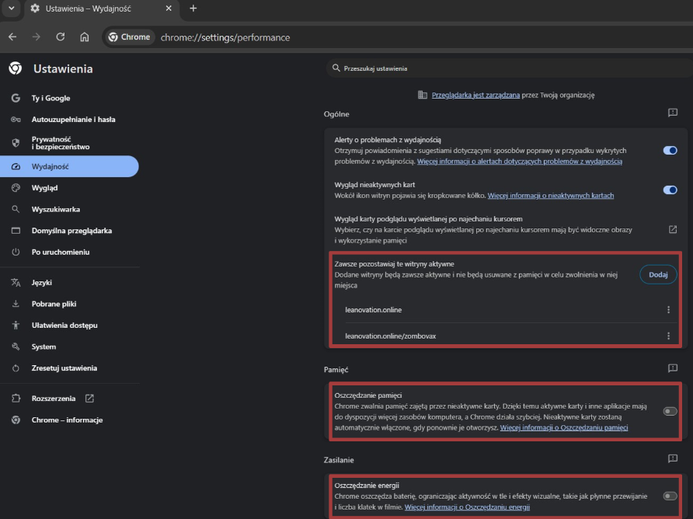The height and width of the screenshot is (519, 693).
Task: Select the leanovation.online/zombovax entry text
Action: coord(390,336)
